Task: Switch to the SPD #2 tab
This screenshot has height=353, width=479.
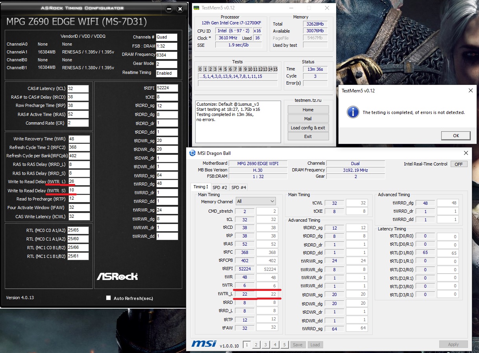Action: click(220, 188)
